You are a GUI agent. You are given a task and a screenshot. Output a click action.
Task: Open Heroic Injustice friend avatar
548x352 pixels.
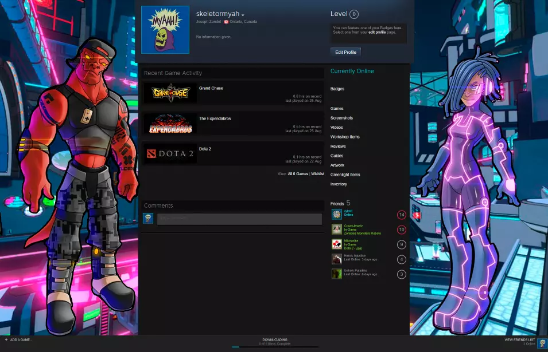click(x=337, y=259)
